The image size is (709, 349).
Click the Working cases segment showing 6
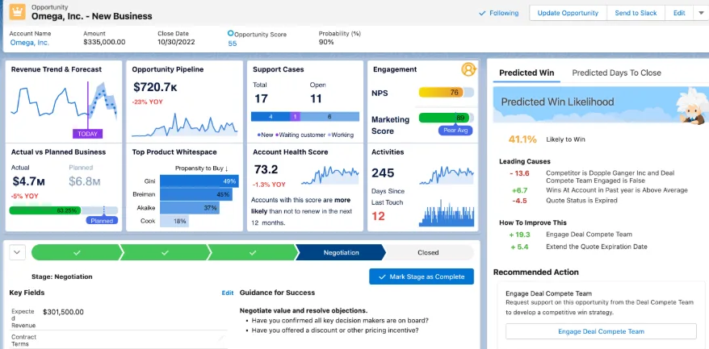pos(329,117)
